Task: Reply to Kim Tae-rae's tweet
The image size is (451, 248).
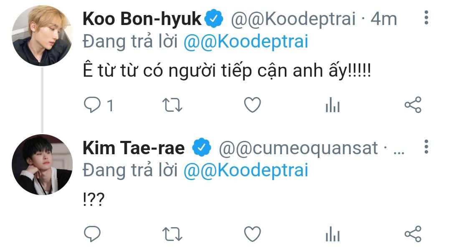Action: (x=91, y=234)
